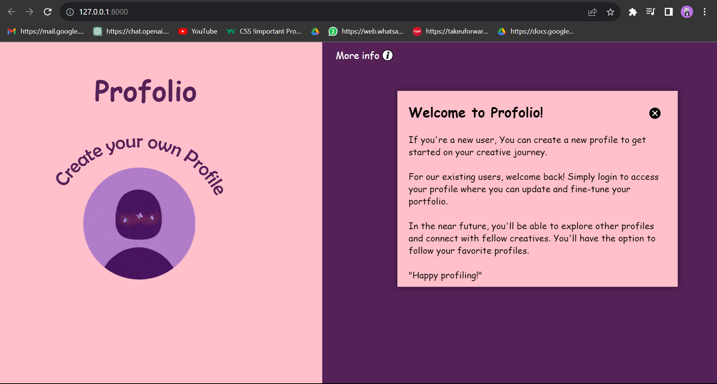717x384 pixels.
Task: Toggle the bookmark star for this page
Action: (x=610, y=12)
